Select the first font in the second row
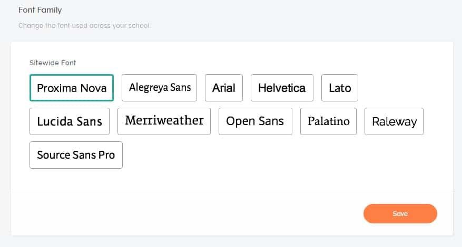462x247 pixels. pyautogui.click(x=70, y=121)
